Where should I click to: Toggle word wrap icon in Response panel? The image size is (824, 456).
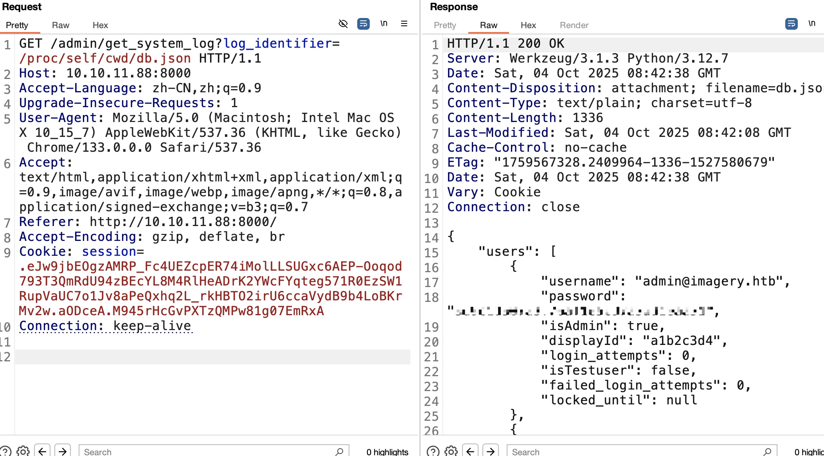pos(791,24)
